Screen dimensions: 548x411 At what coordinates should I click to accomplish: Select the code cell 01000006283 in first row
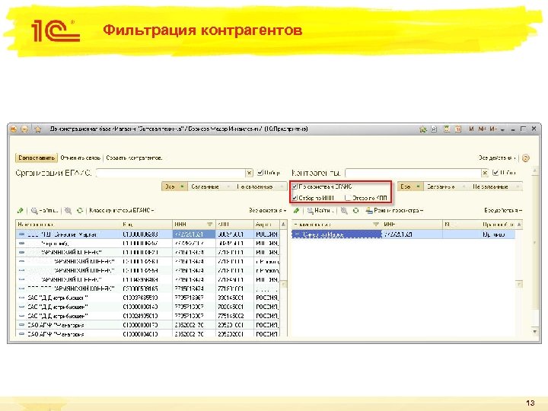click(146, 234)
